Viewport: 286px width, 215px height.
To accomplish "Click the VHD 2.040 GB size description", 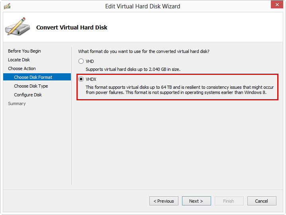I will pos(133,69).
